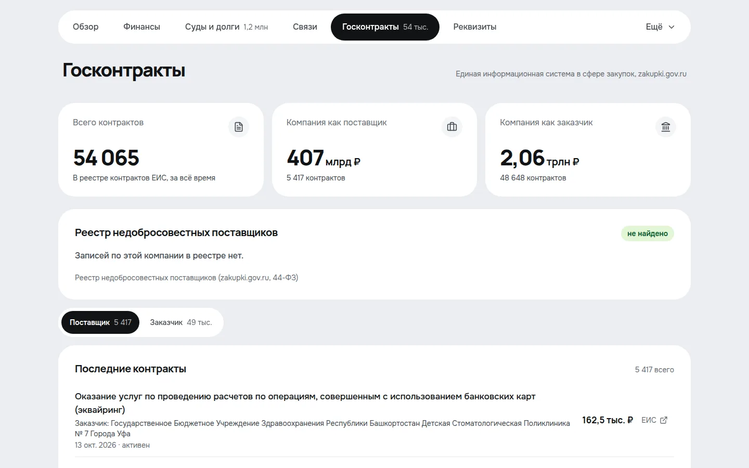Open the Финансы tab
The height and width of the screenshot is (468, 749).
(x=141, y=27)
